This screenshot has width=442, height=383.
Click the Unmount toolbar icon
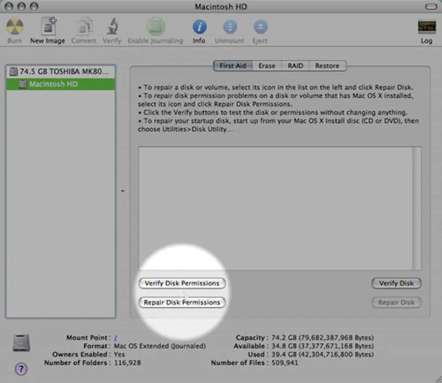pos(229,27)
